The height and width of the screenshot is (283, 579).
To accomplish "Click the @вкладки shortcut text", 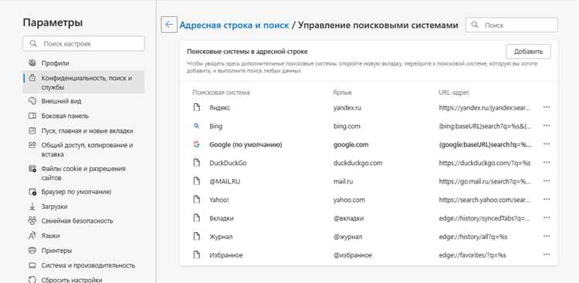I will 349,218.
